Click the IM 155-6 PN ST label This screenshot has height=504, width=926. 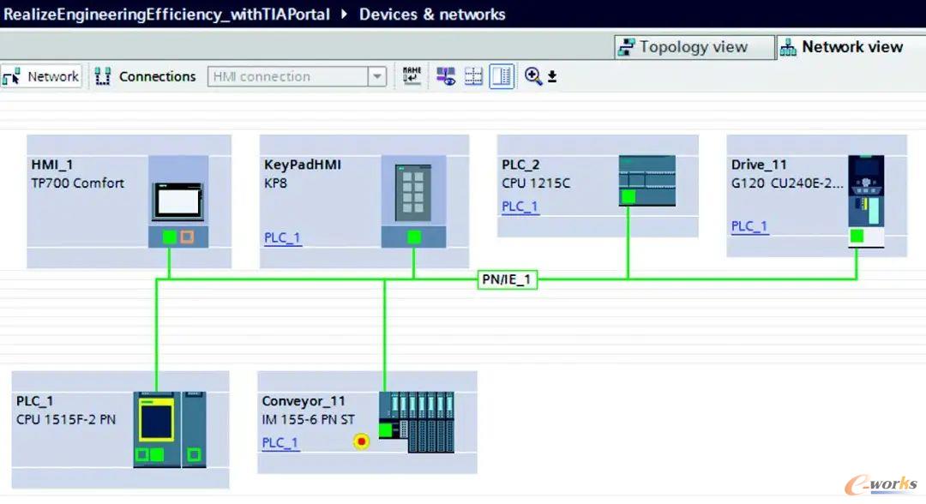(309, 420)
